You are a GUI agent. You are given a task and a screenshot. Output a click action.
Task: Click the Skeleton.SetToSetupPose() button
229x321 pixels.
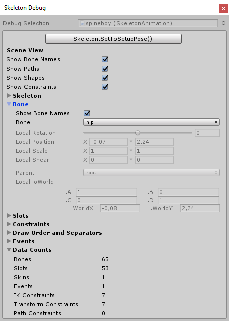(x=113, y=39)
